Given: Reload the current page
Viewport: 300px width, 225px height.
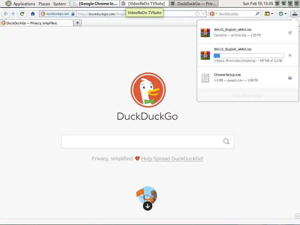Looking at the screenshot, I should tap(22, 14).
